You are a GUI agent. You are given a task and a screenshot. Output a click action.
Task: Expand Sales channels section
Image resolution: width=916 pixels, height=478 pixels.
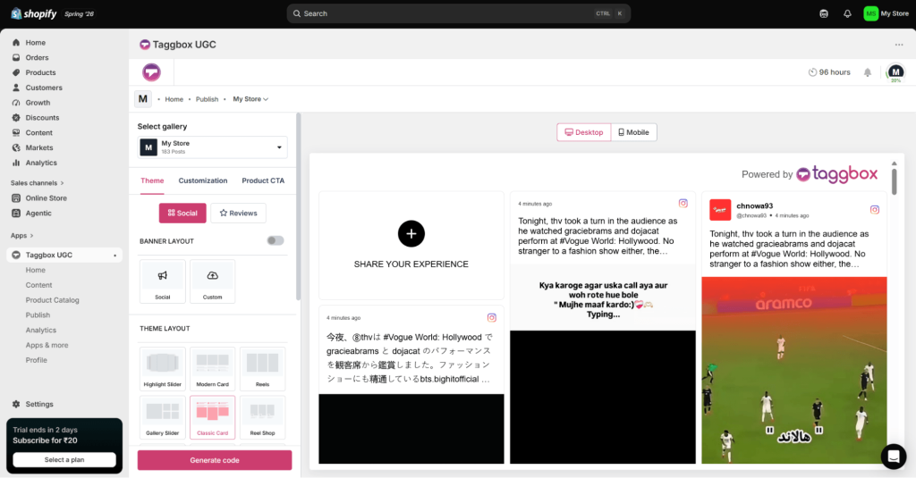click(37, 182)
